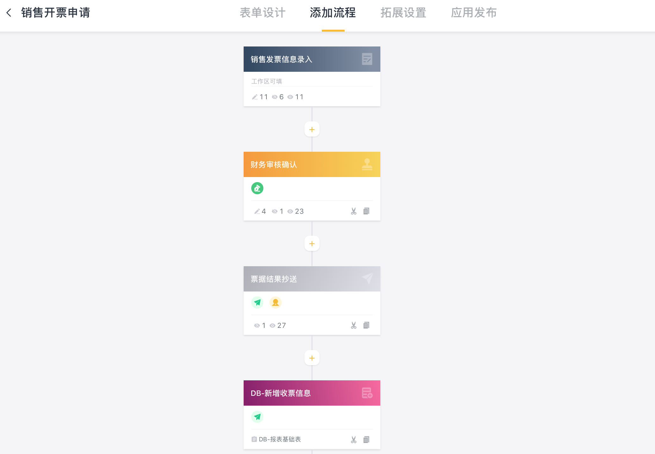Add a node after 财务审核确认
655x454 pixels.
coord(312,244)
